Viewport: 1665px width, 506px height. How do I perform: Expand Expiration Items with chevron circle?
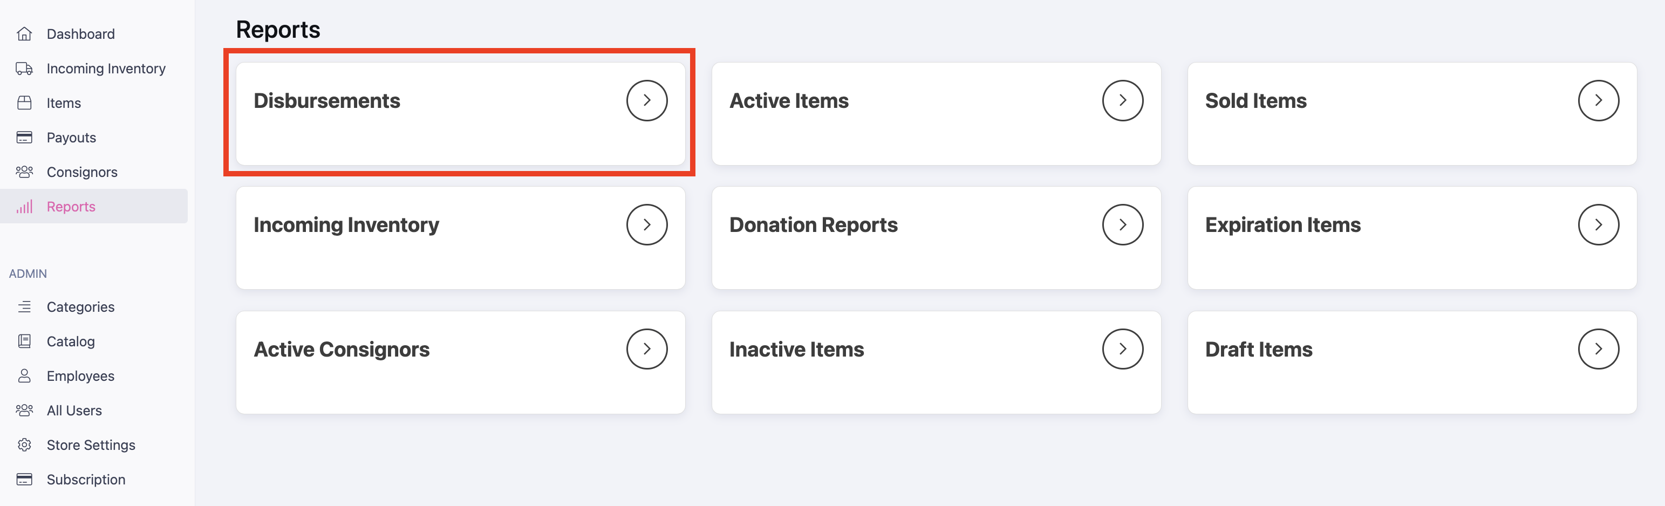[1598, 224]
